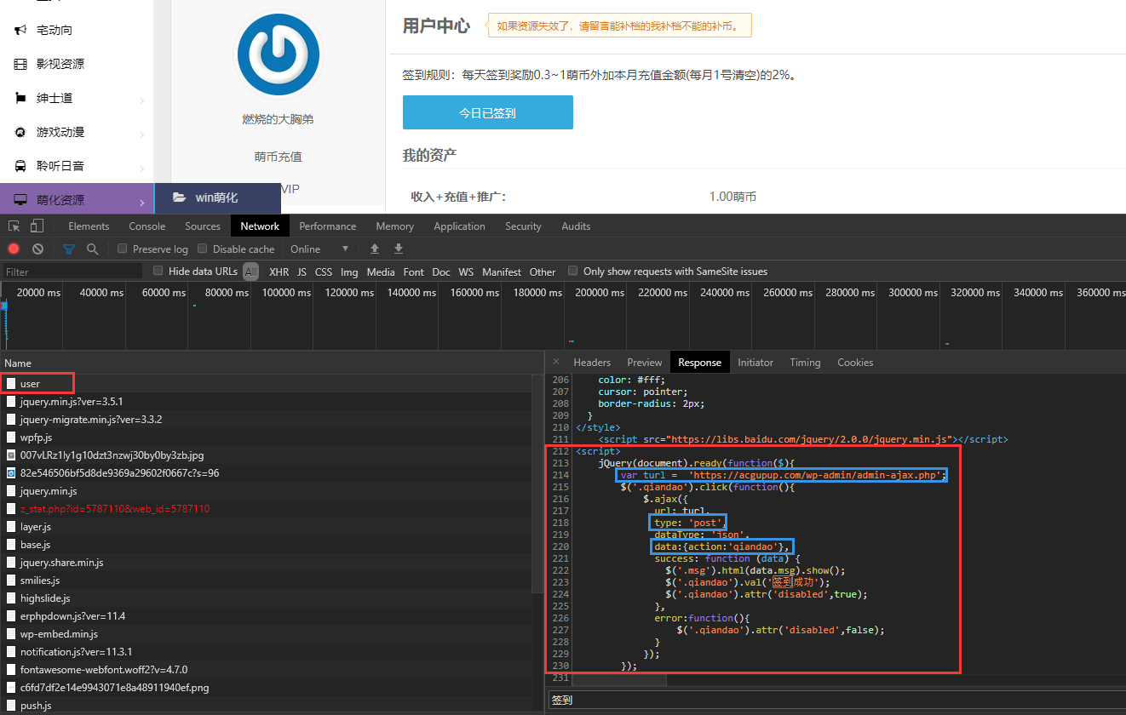This screenshot has width=1126, height=715.
Task: Filter requests by Doc type
Action: [441, 272]
